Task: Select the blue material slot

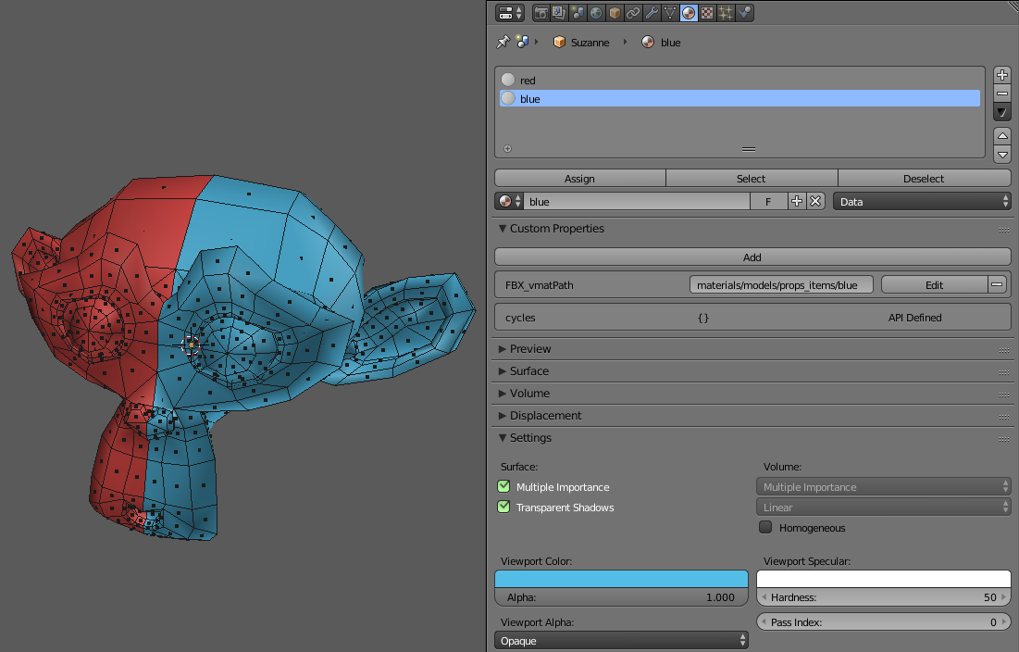Action: (739, 99)
